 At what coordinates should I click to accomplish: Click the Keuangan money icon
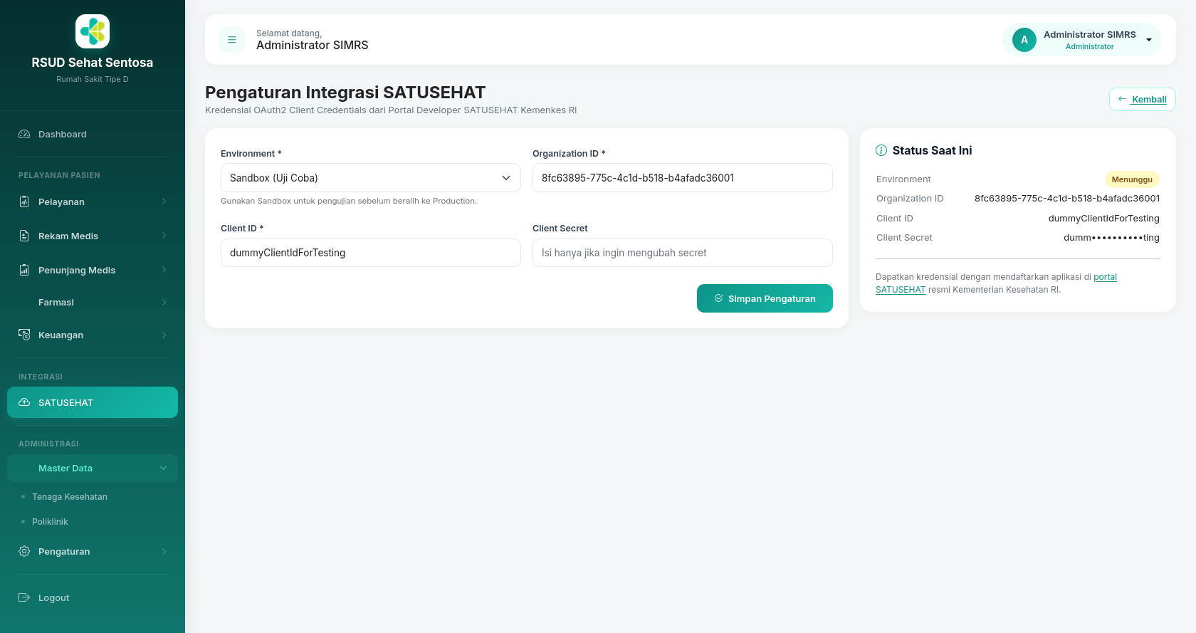24,335
